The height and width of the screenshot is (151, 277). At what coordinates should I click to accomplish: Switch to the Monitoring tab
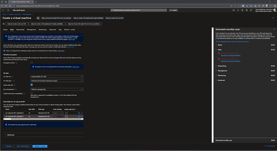[x=43, y=30]
